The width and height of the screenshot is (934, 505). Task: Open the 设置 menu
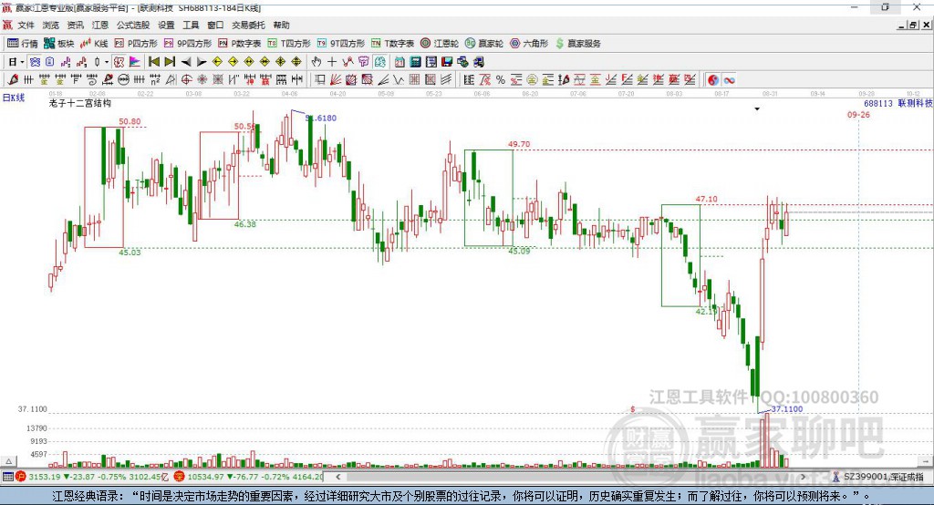point(166,25)
